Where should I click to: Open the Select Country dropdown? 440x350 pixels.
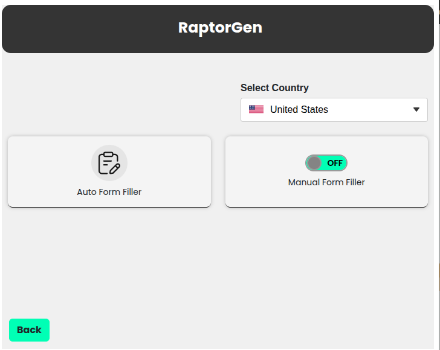(x=334, y=110)
